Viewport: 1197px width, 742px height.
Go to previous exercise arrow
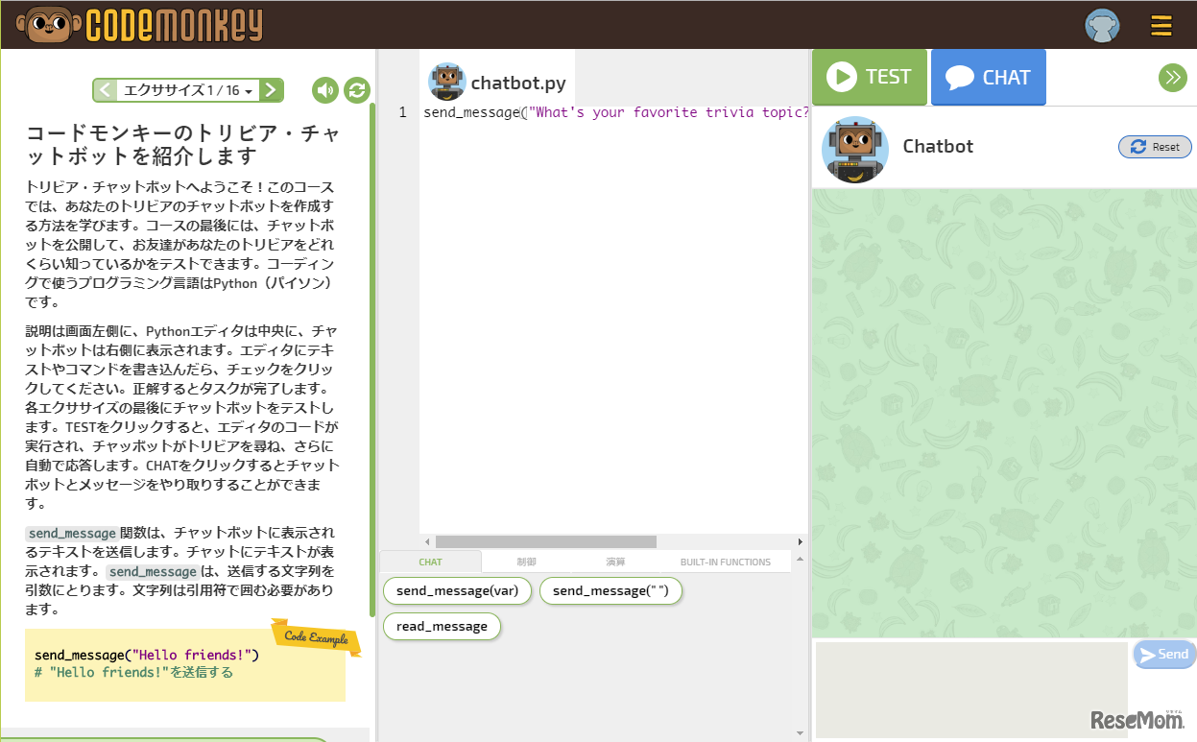tap(106, 90)
